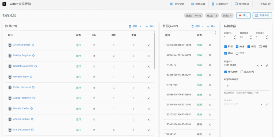
Task: Open 私信话术 dropdown arrow
Action: 261,66
